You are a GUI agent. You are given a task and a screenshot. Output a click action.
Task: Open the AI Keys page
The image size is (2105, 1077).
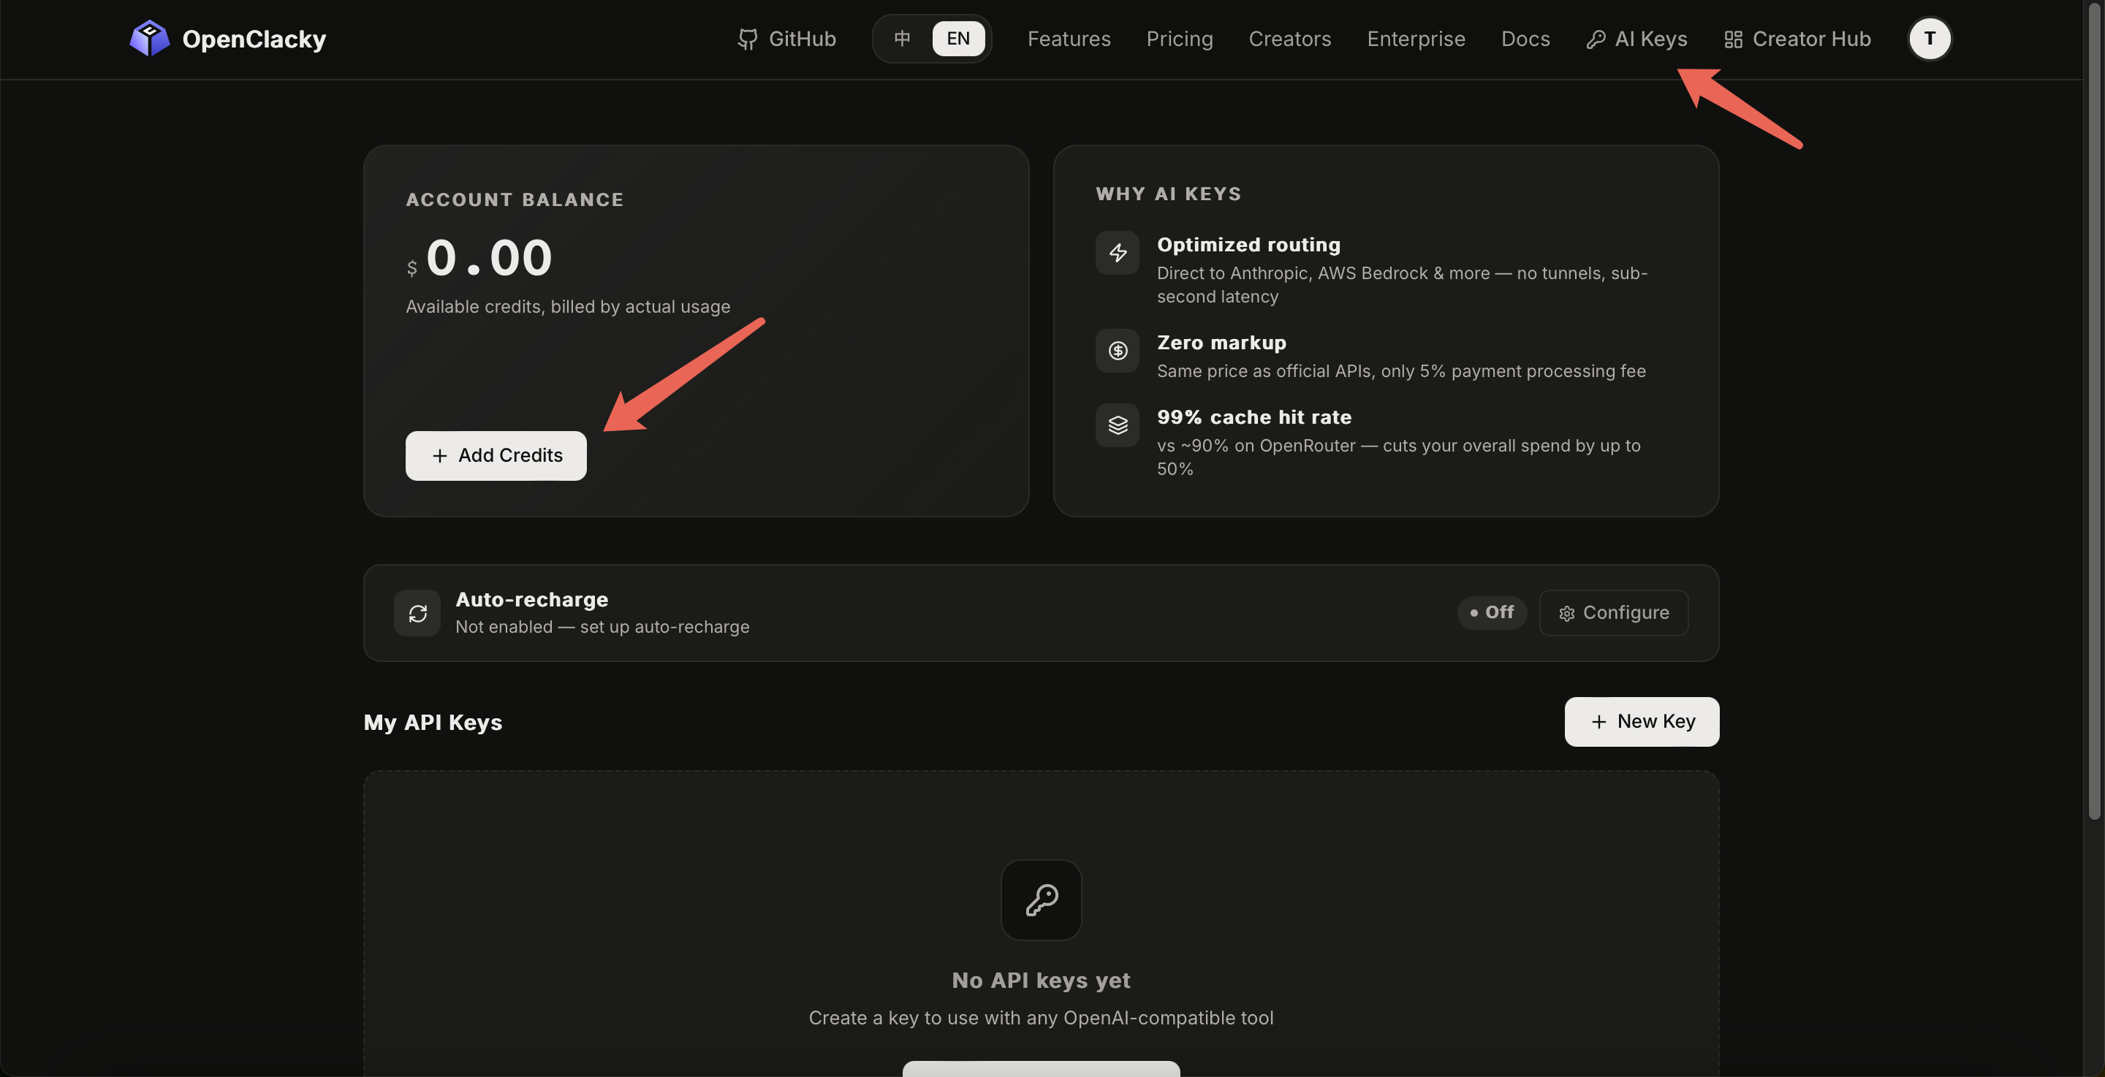(x=1636, y=39)
